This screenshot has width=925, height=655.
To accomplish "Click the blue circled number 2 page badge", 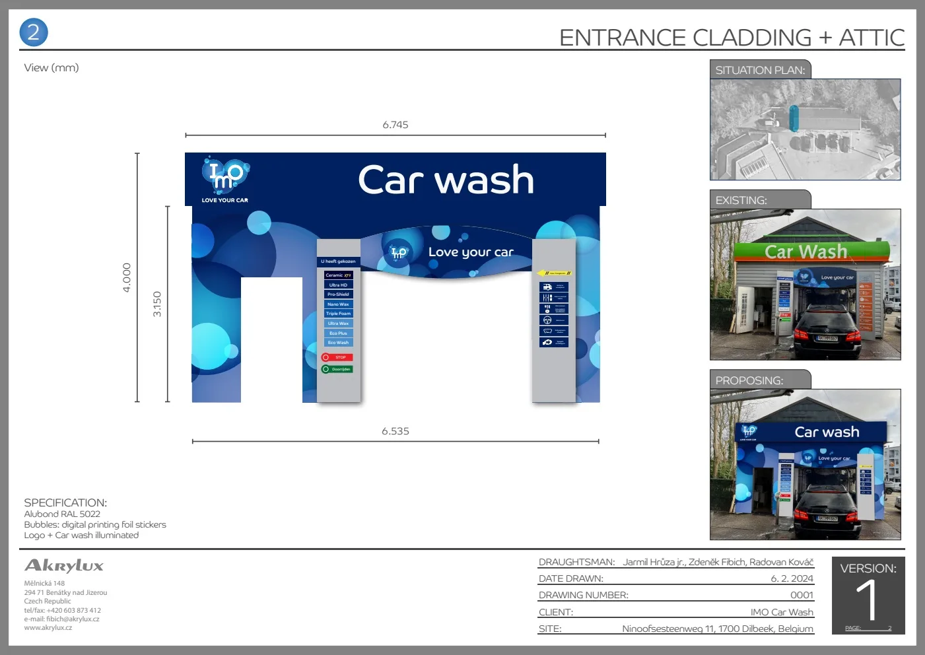I will coord(34,32).
